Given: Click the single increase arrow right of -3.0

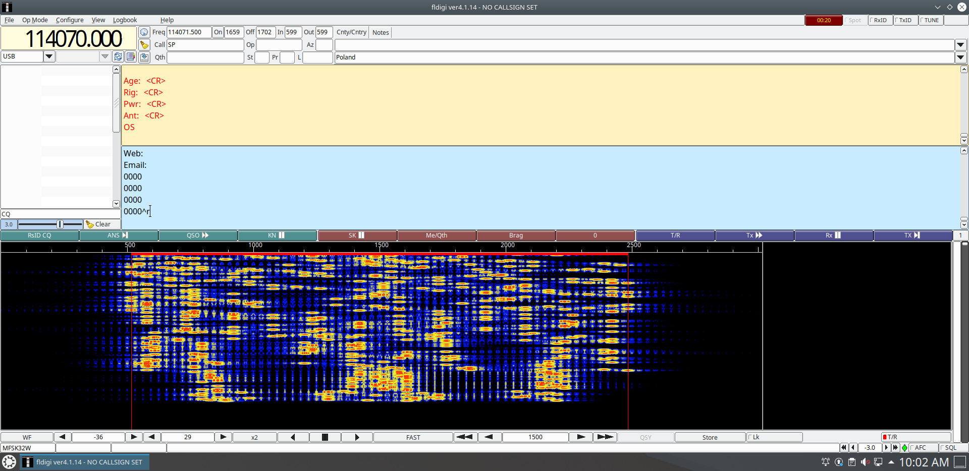Looking at the screenshot, I should tap(886, 448).
